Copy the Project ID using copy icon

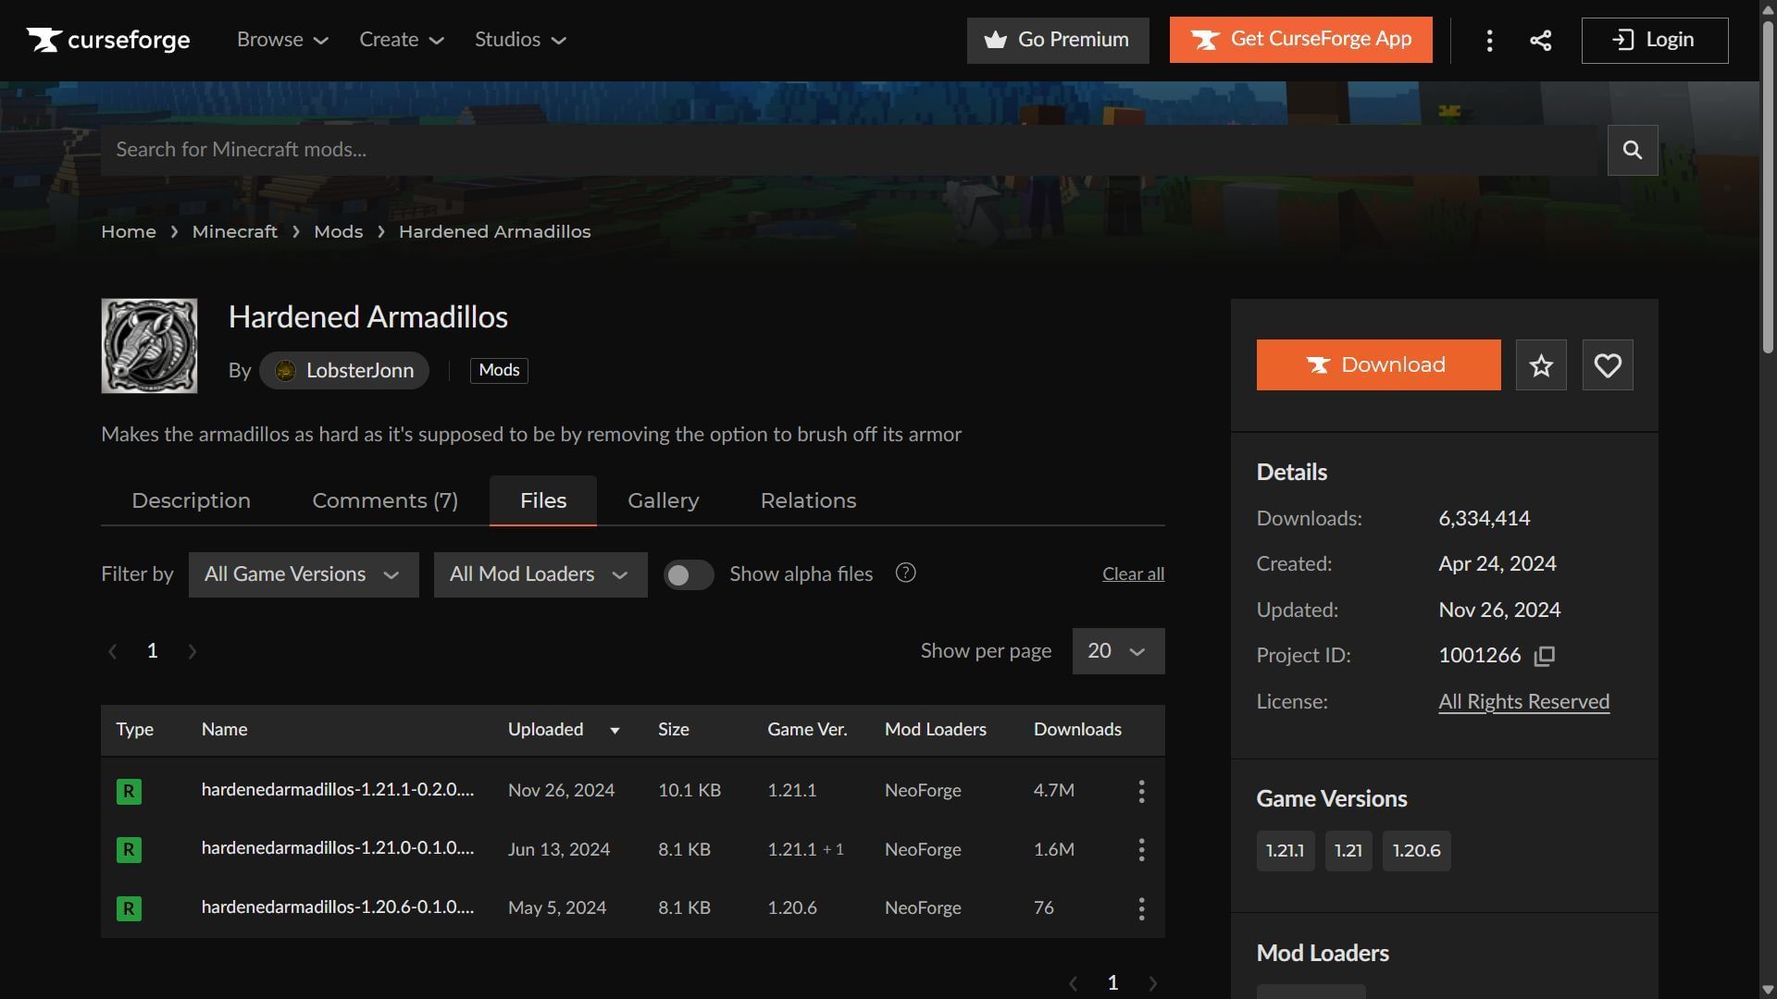(x=1544, y=656)
